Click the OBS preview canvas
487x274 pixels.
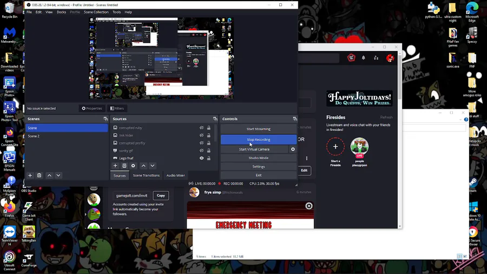[161, 58]
